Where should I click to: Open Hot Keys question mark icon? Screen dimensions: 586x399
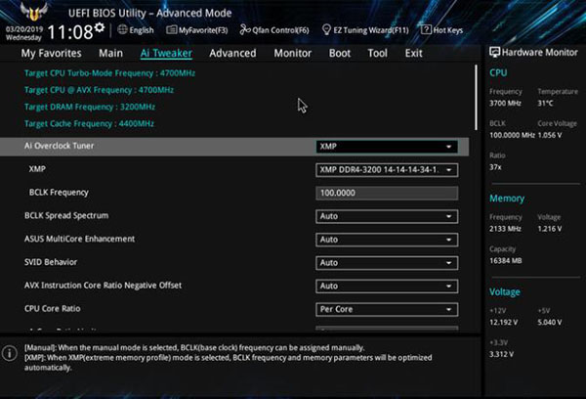(426, 29)
